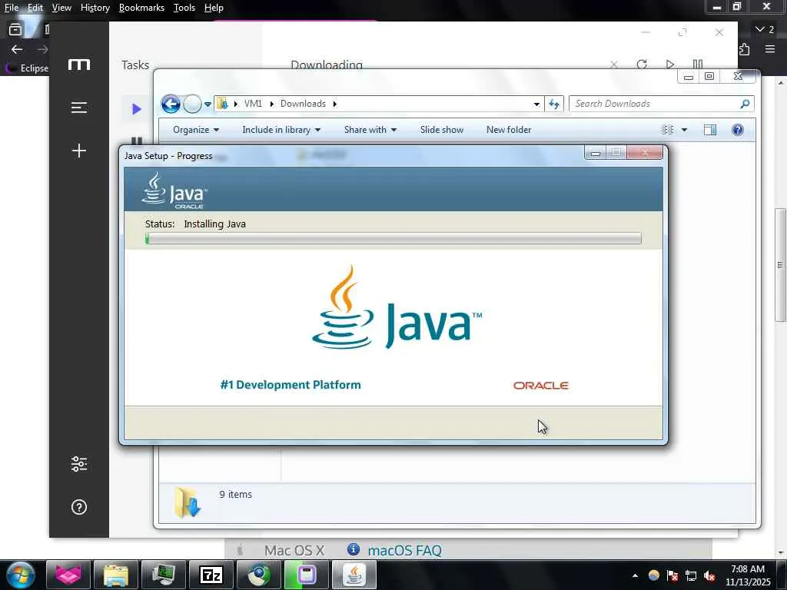Click Explorer back navigation button
The height and width of the screenshot is (590, 787).
coord(171,104)
